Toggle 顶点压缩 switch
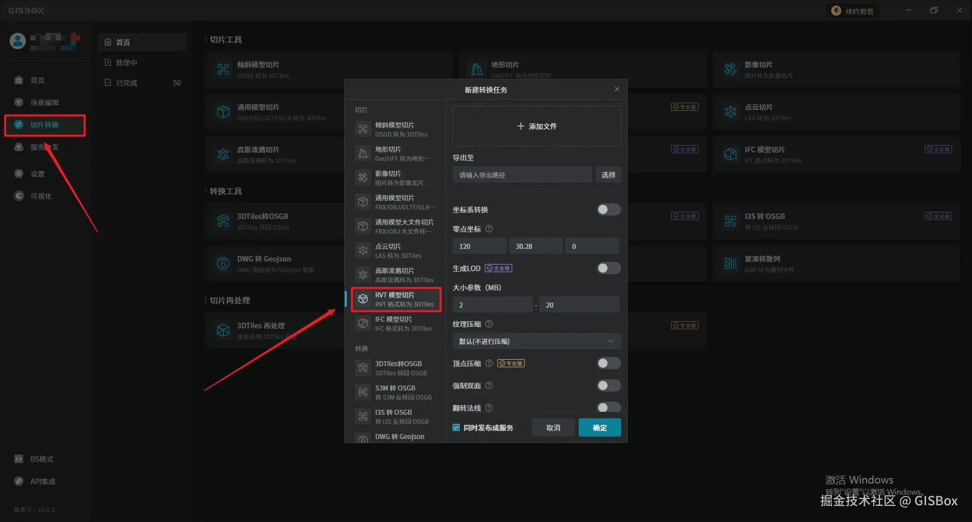The height and width of the screenshot is (522, 972). [x=609, y=363]
